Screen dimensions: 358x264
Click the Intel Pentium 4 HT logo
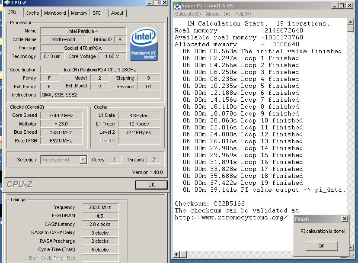144,44
